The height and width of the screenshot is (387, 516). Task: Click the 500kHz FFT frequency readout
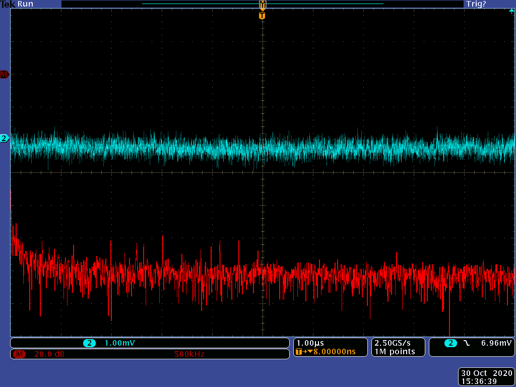189,354
